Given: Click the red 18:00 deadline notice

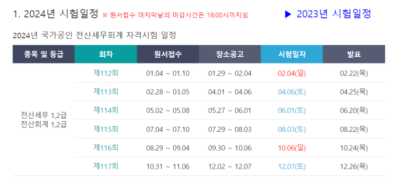Looking at the screenshot, I should click(x=175, y=15).
